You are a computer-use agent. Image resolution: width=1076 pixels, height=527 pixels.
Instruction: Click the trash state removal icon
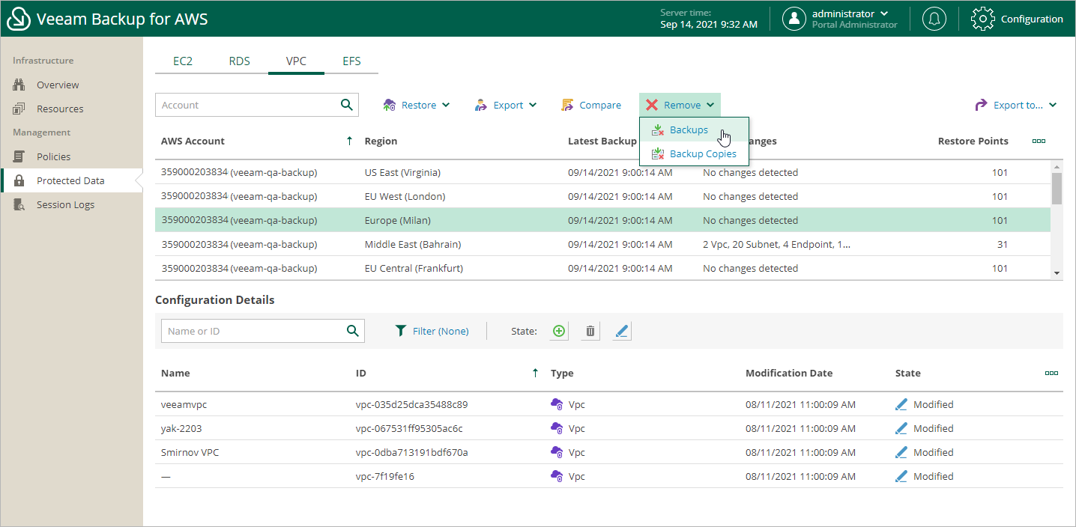(x=590, y=330)
